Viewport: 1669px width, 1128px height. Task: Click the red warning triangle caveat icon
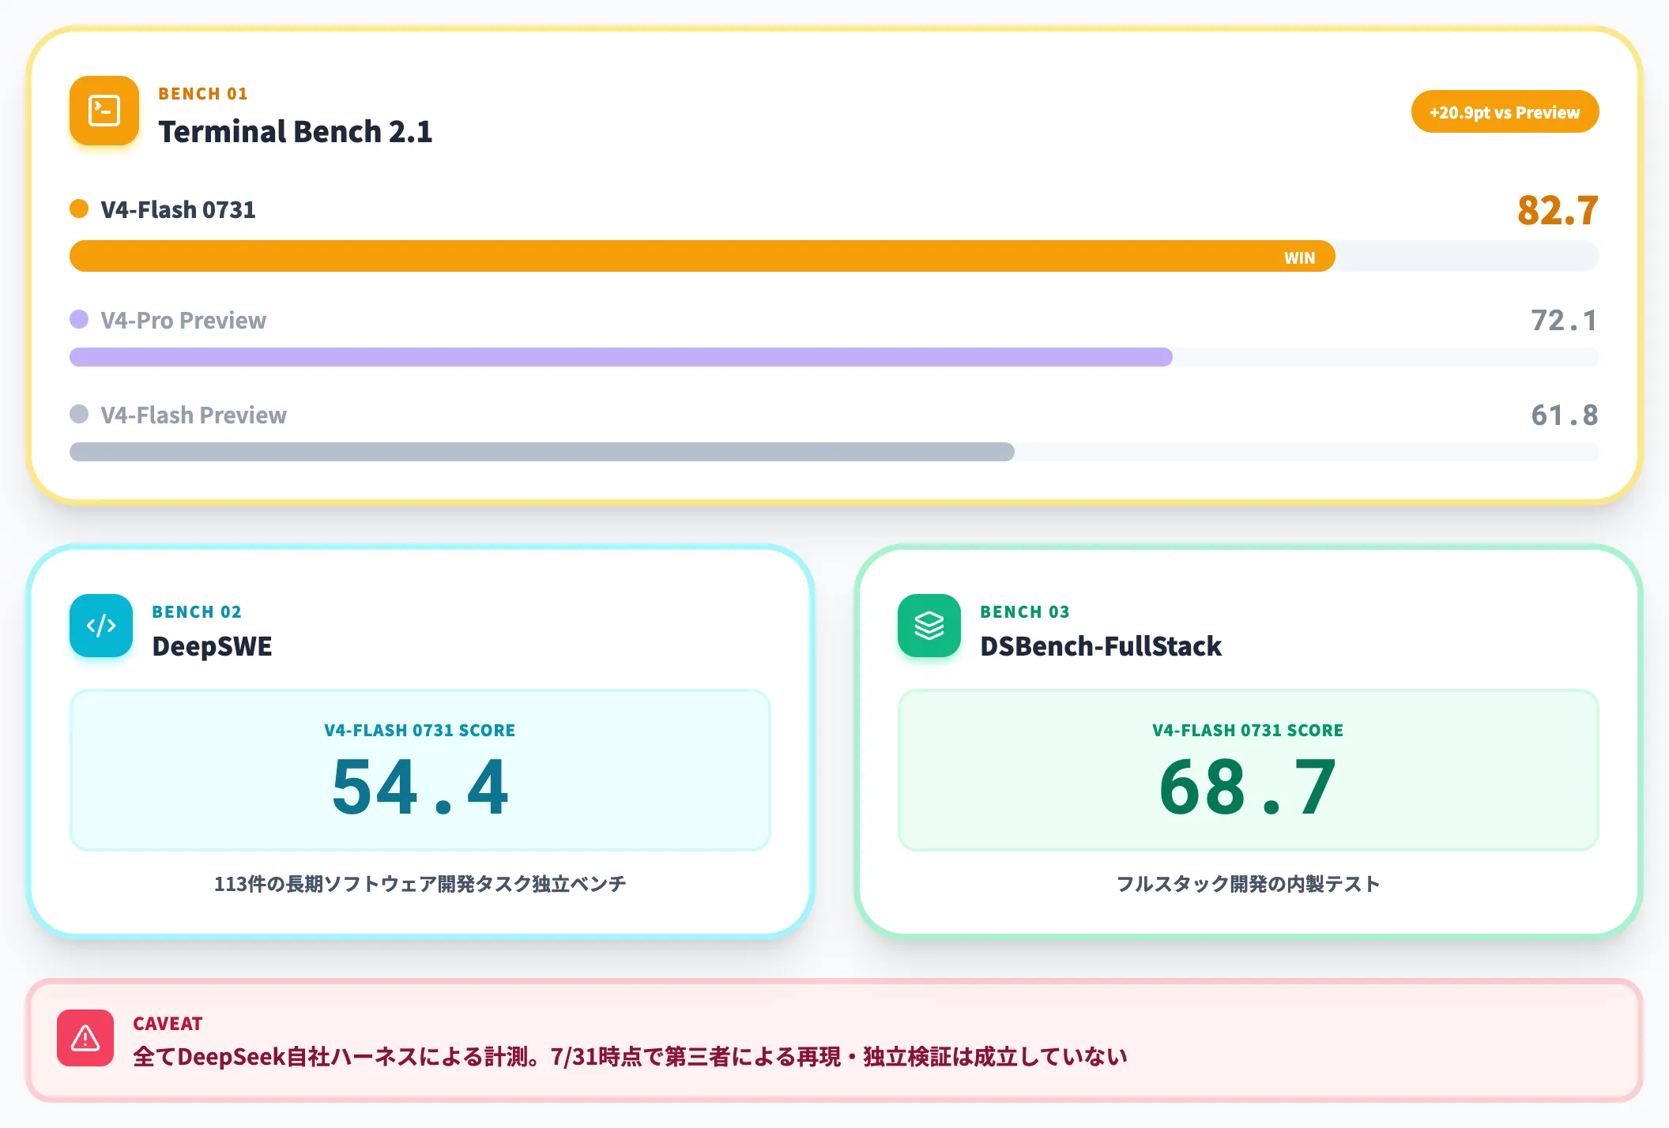tap(85, 1038)
